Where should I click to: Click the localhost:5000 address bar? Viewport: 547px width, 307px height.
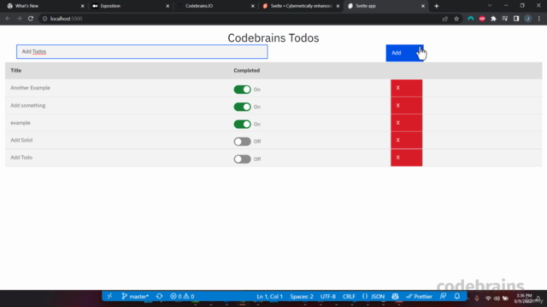(x=241, y=19)
